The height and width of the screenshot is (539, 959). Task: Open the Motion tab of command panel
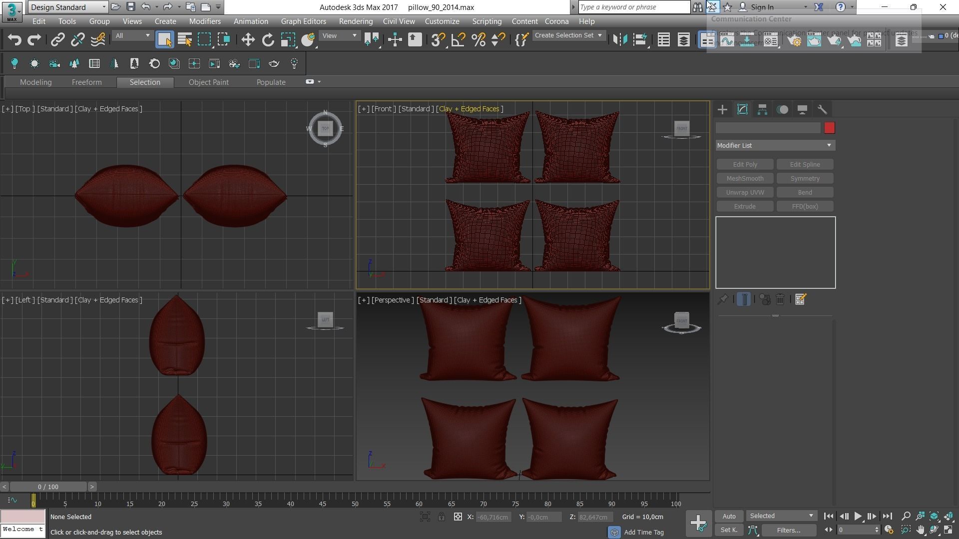click(x=782, y=110)
